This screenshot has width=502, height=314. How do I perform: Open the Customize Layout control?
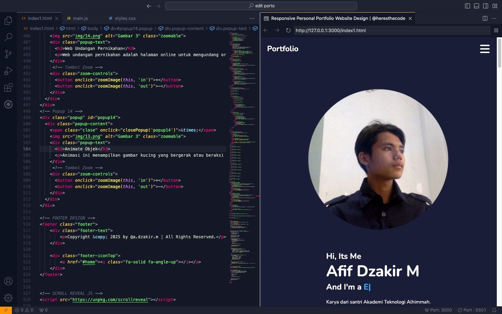click(x=495, y=6)
